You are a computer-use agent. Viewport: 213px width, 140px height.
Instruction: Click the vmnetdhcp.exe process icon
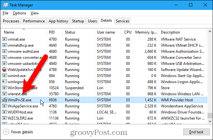click(x=4, y=45)
